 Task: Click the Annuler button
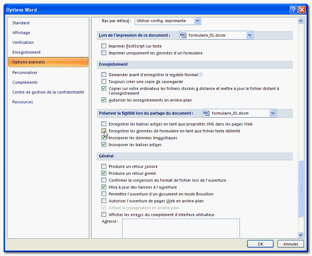tap(291, 244)
